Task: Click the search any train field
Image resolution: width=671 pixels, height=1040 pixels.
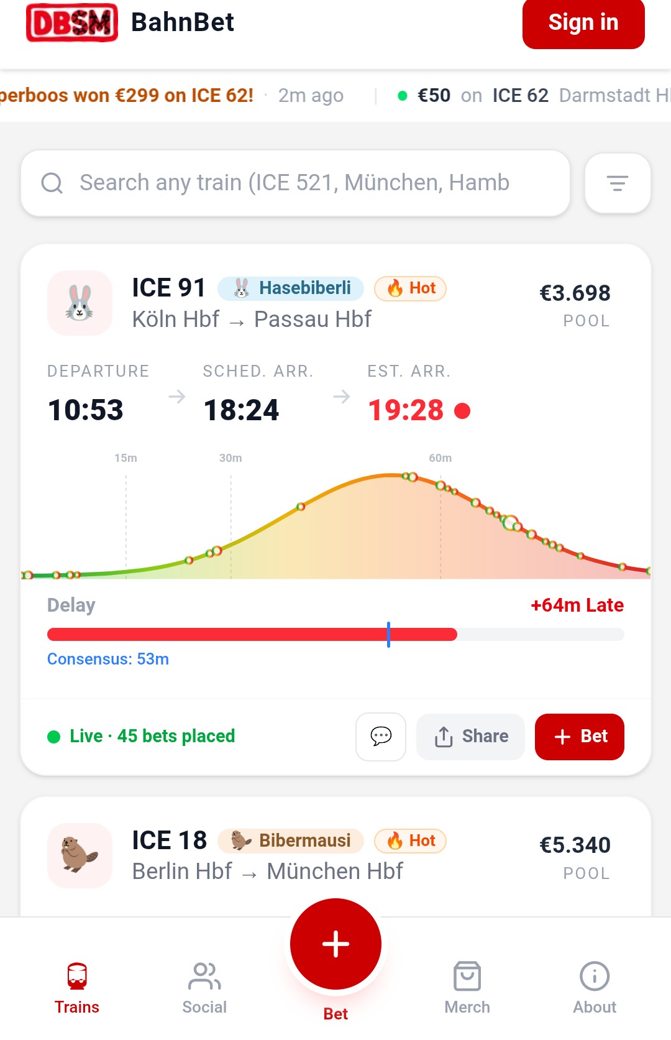Action: (x=295, y=183)
